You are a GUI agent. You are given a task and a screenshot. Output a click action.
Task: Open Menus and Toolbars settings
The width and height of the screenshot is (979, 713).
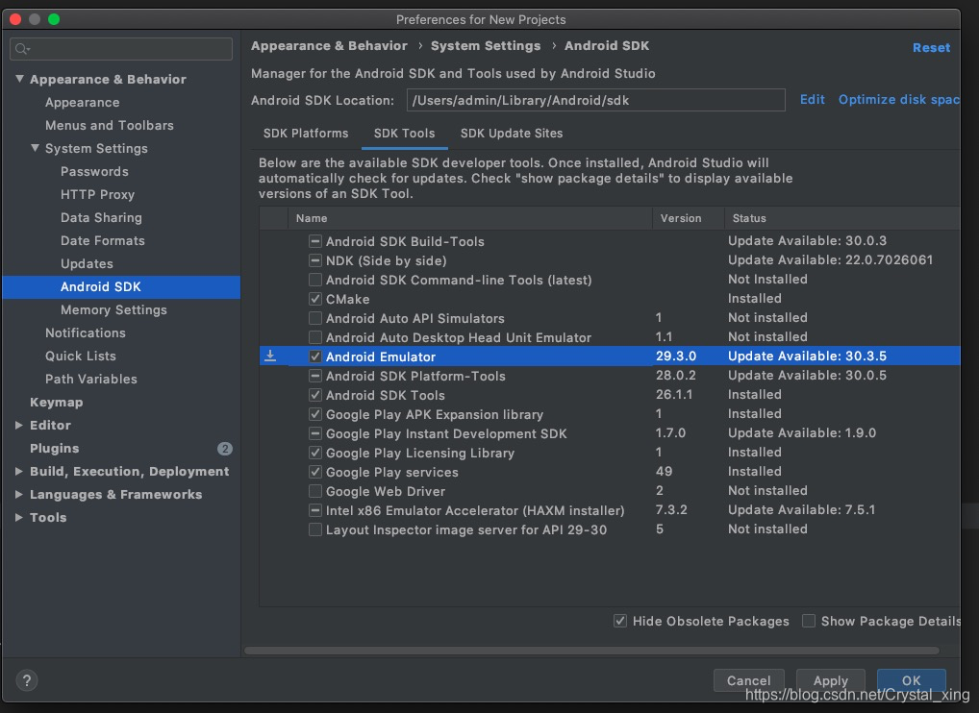[x=110, y=125]
